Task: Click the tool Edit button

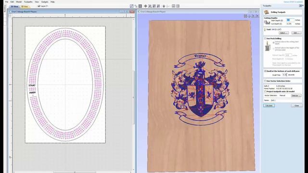Action: (296, 33)
